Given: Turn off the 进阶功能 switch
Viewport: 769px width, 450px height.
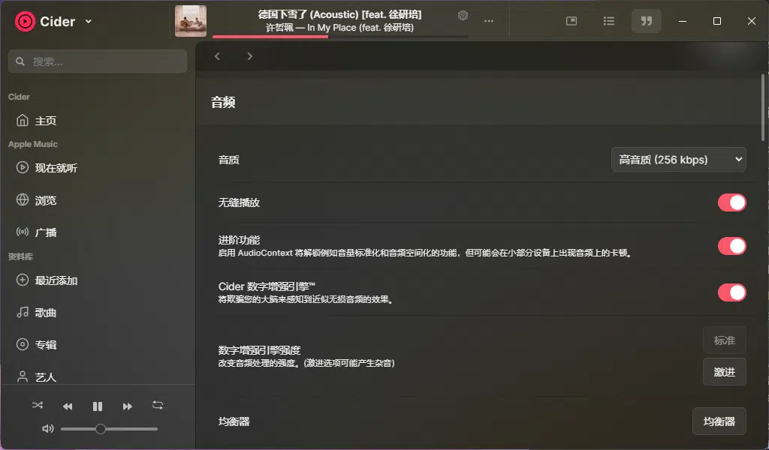Looking at the screenshot, I should click(731, 246).
